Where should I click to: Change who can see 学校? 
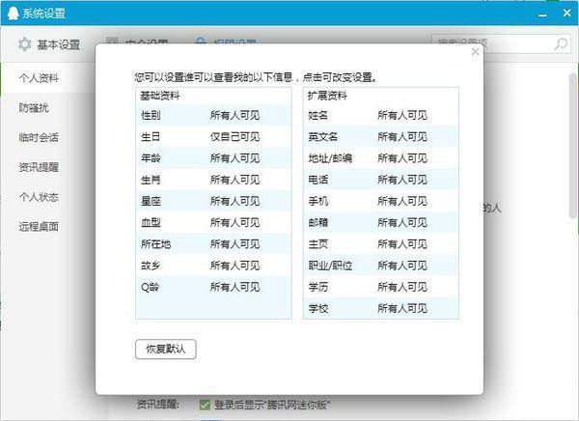[402, 308]
